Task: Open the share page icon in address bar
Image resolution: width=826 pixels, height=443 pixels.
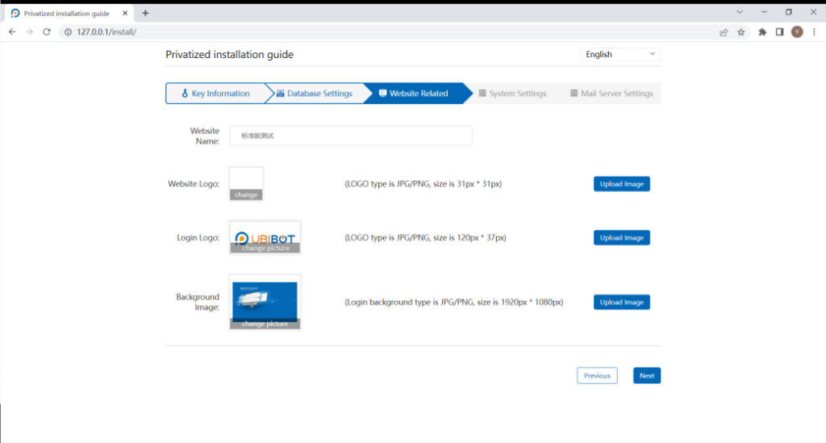Action: click(724, 31)
